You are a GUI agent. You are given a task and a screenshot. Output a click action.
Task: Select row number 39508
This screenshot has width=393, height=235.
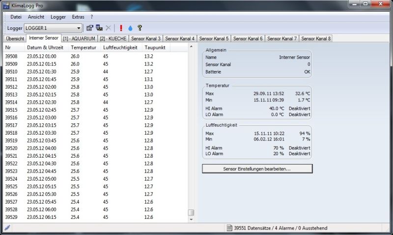click(x=96, y=56)
